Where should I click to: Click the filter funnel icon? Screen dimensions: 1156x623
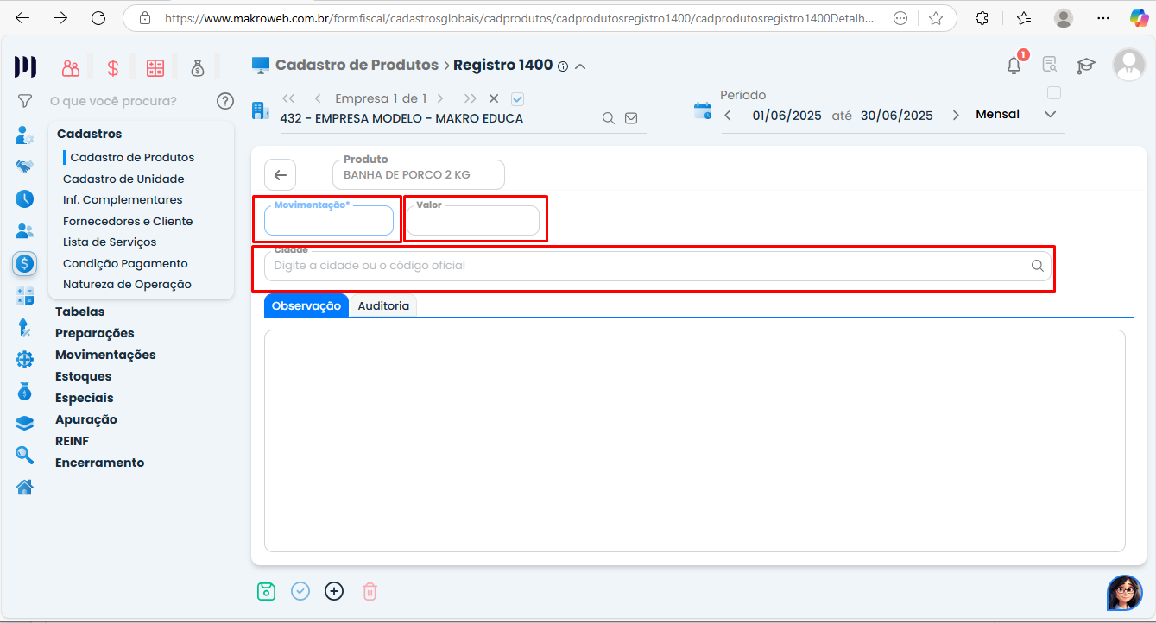click(x=25, y=101)
